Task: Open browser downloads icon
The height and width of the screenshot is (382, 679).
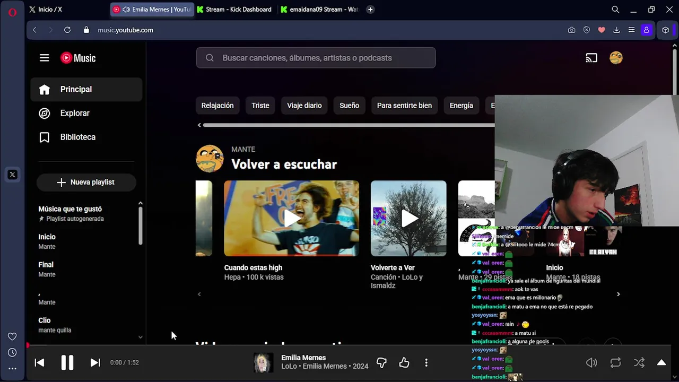Action: (x=616, y=30)
